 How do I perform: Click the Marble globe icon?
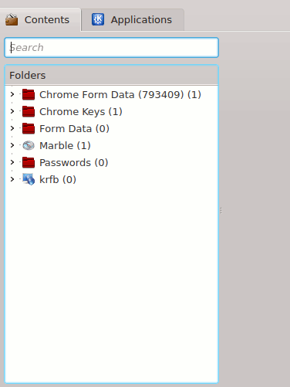(29, 145)
